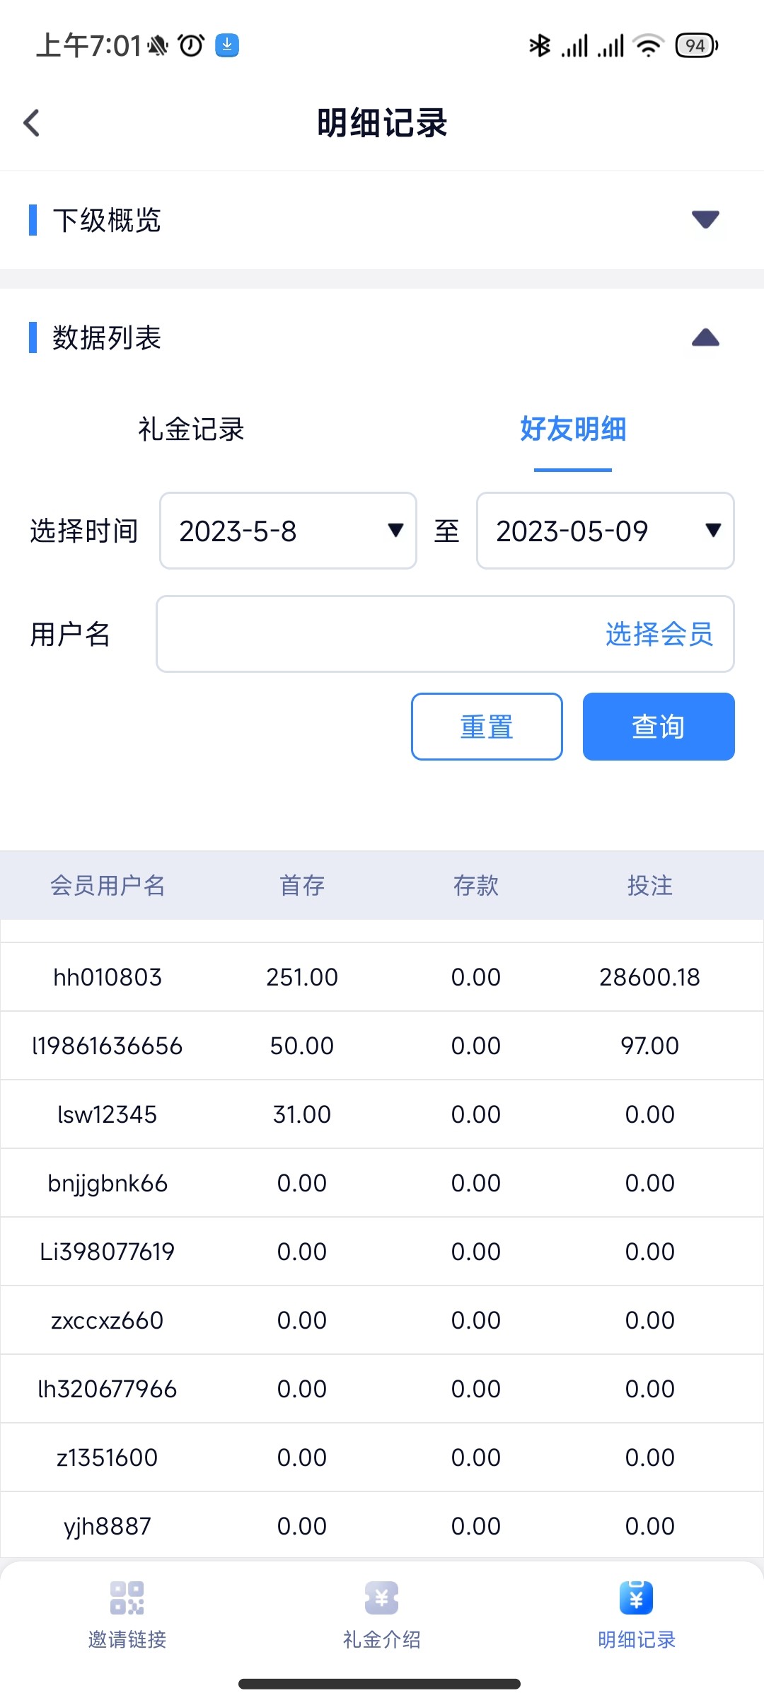Tap the battery indicator icon
Screen dimensions: 764x1698
[696, 45]
